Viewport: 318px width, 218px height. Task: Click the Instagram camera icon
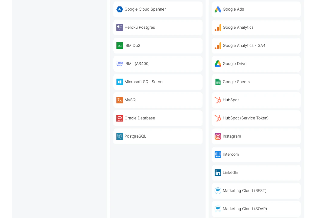click(218, 136)
